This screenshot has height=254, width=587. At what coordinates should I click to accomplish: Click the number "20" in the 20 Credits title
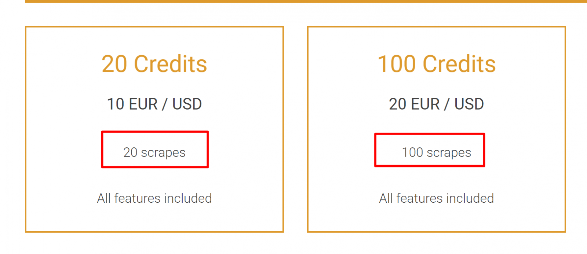[x=114, y=64]
